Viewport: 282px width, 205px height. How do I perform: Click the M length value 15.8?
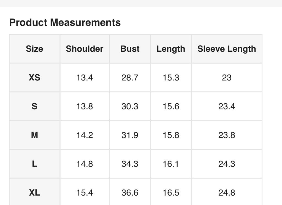tap(171, 135)
